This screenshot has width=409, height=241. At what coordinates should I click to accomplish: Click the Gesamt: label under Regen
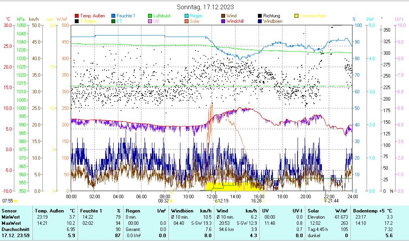[x=133, y=229]
